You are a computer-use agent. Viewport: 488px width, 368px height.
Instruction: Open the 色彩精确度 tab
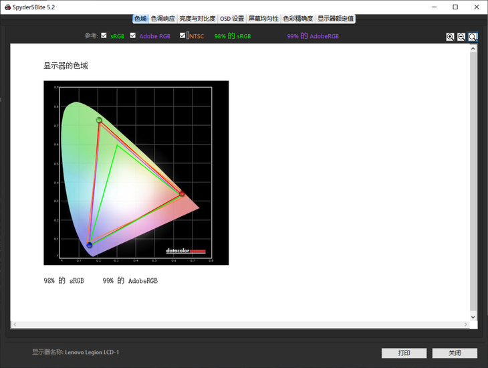coord(298,19)
